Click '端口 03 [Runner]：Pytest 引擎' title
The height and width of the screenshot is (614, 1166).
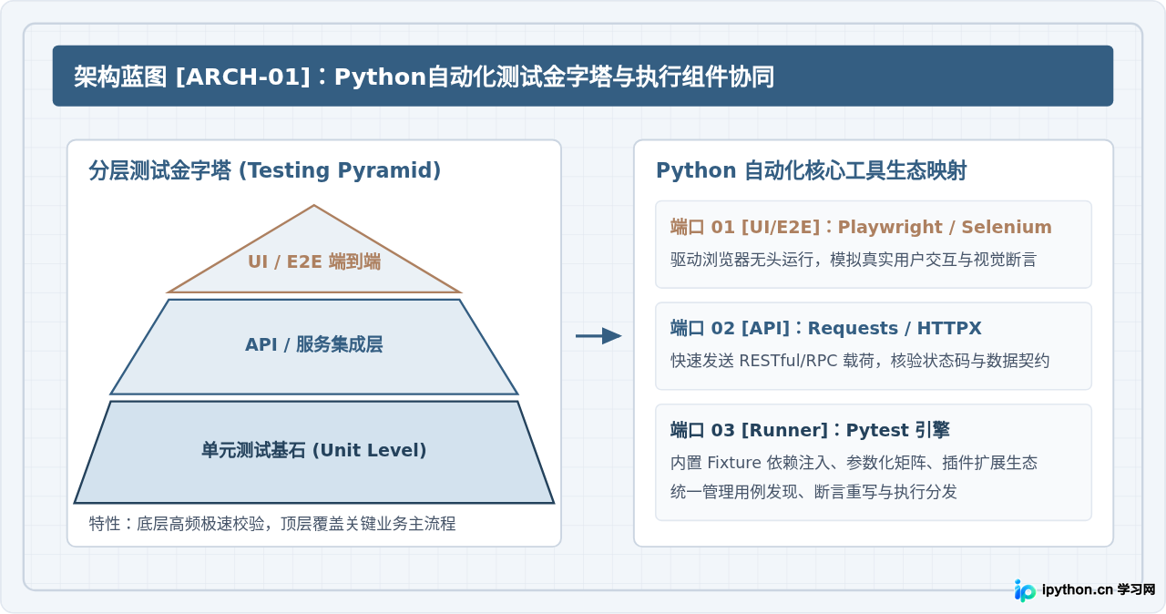click(x=811, y=430)
